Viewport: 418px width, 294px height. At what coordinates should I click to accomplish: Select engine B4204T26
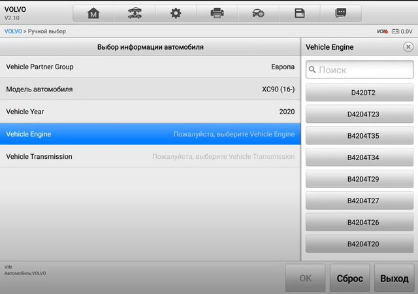click(359, 222)
